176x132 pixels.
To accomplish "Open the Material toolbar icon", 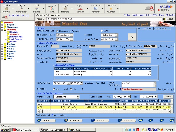I will pos(37,9).
